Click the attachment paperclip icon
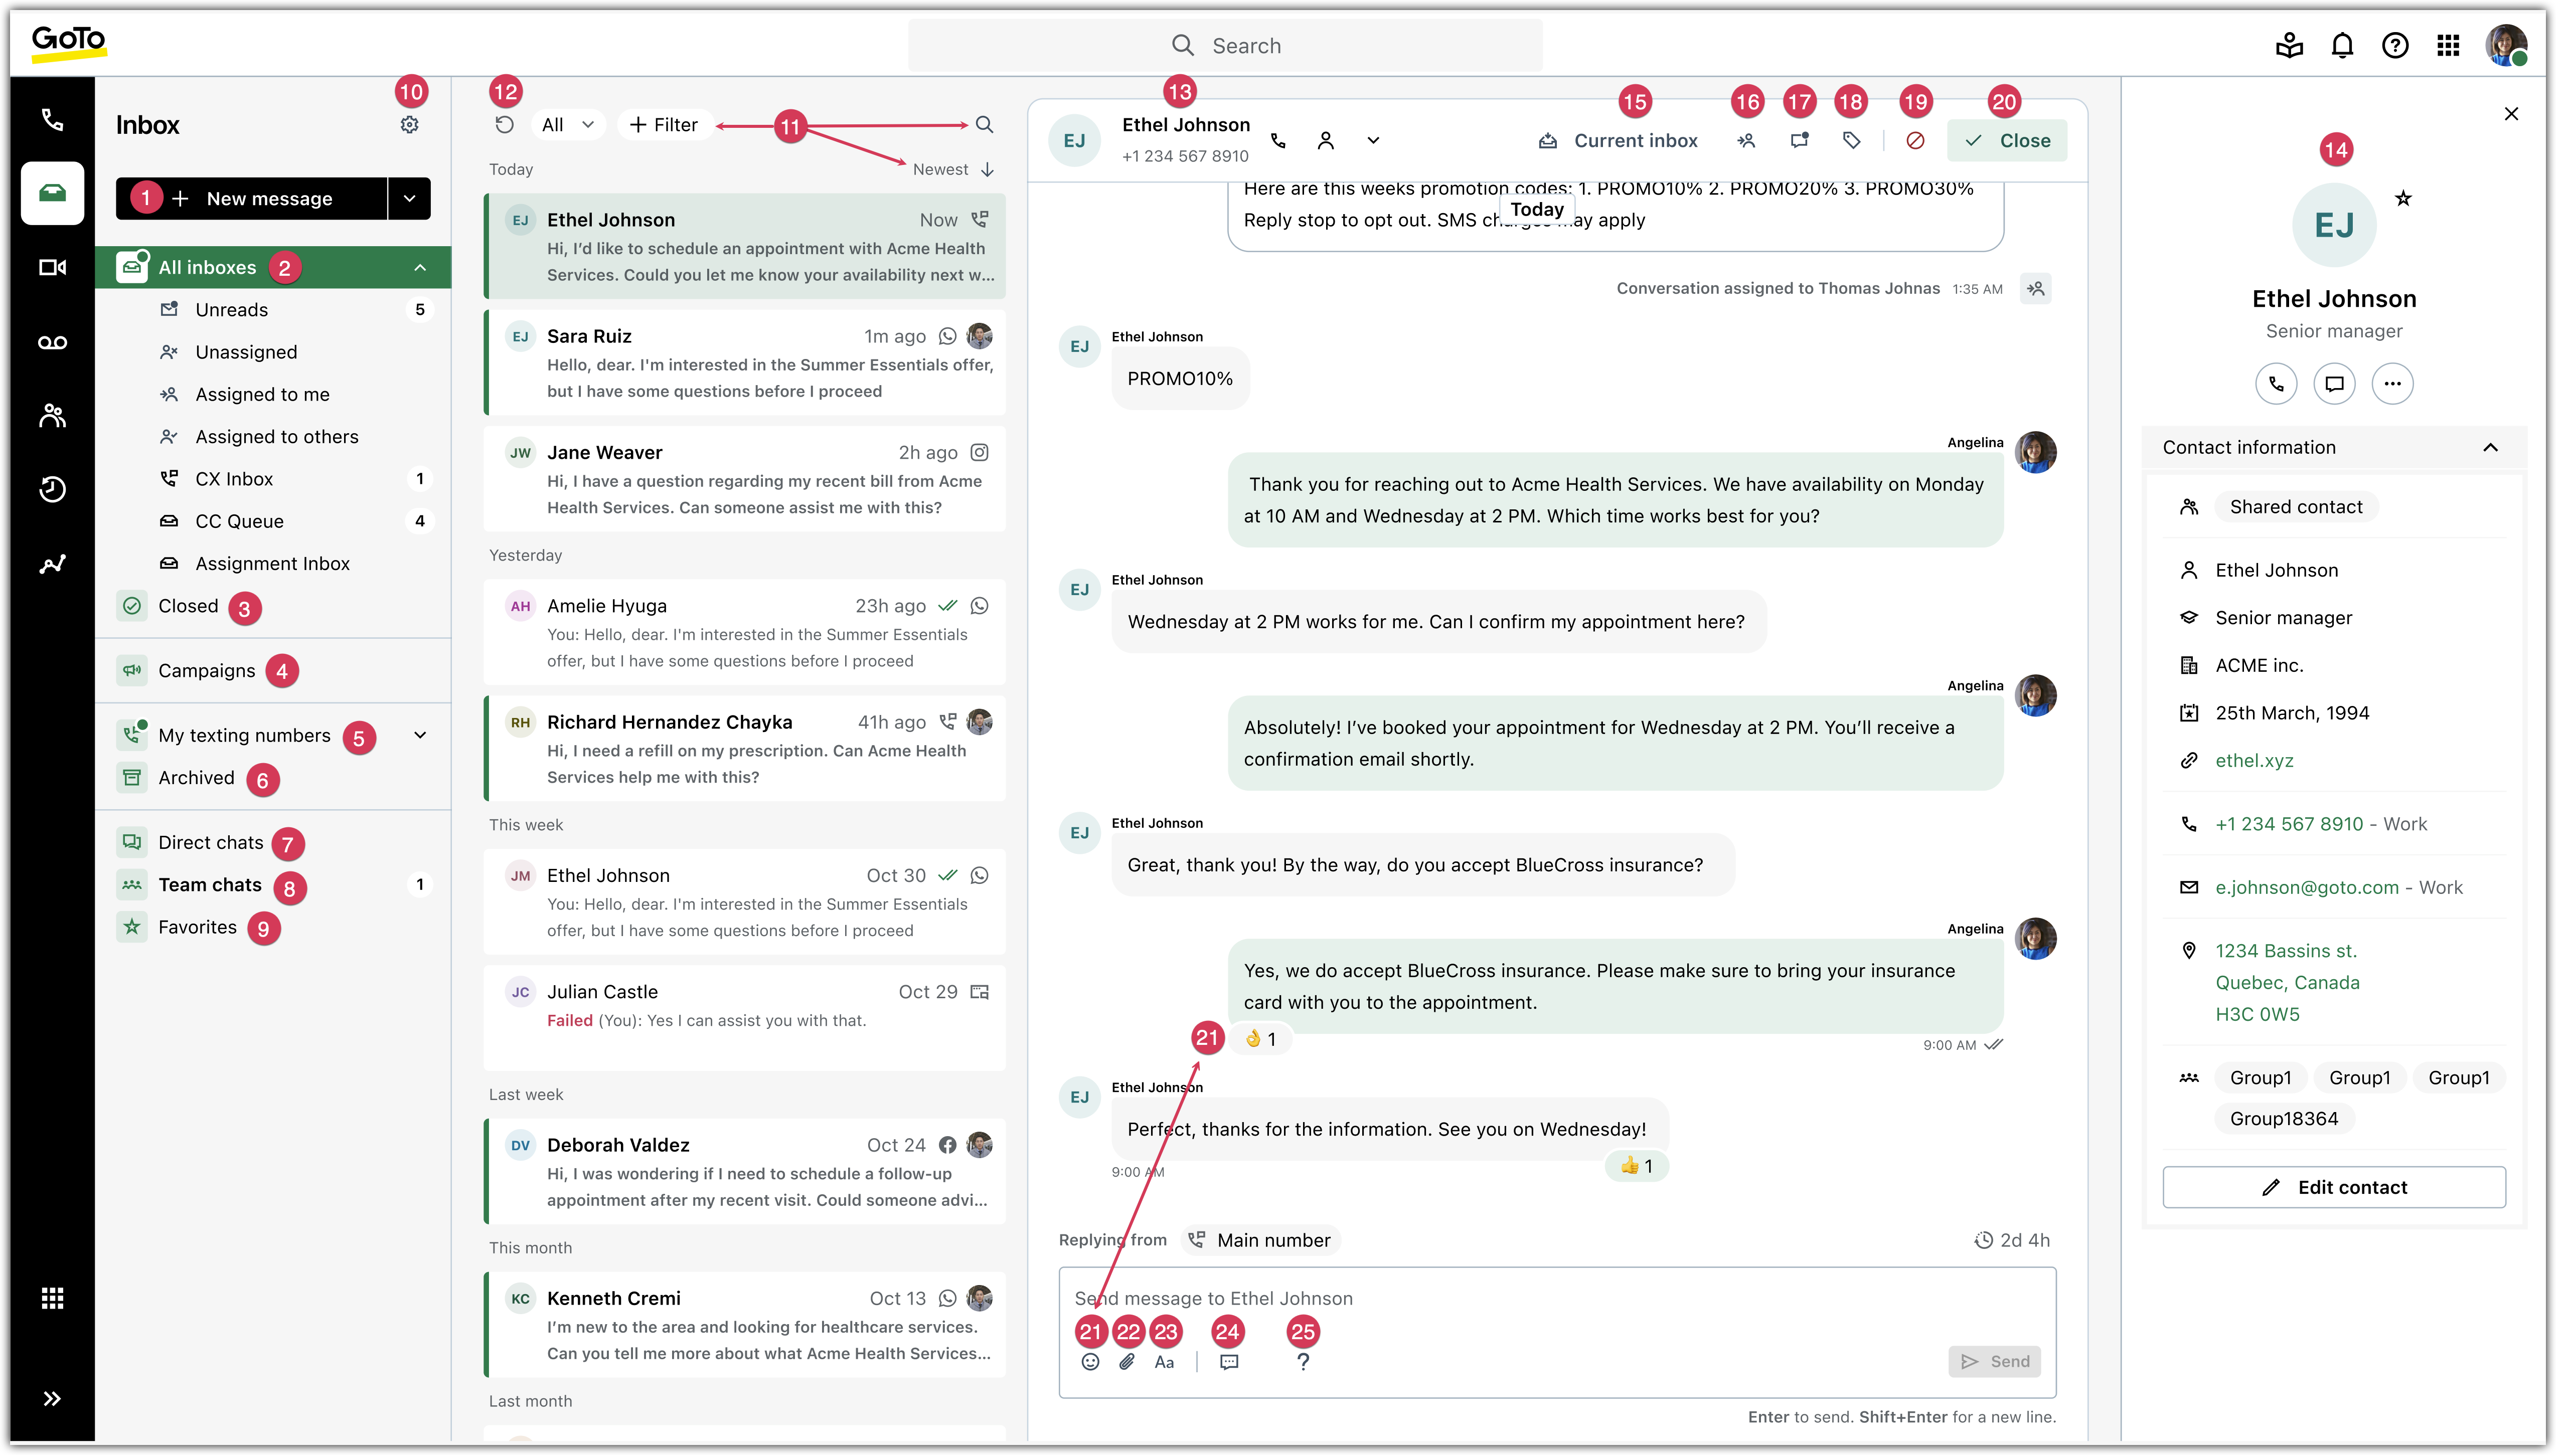The image size is (2576, 1455). coord(1127,1362)
